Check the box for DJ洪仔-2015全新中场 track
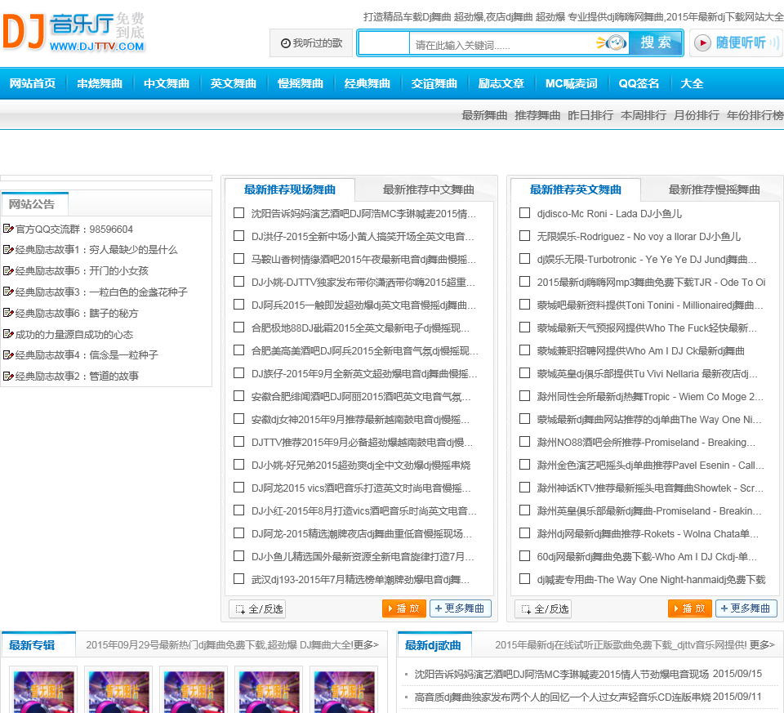This screenshot has width=784, height=713. point(239,235)
